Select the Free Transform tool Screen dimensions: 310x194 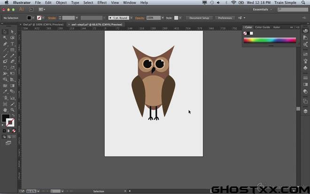pos(12,74)
